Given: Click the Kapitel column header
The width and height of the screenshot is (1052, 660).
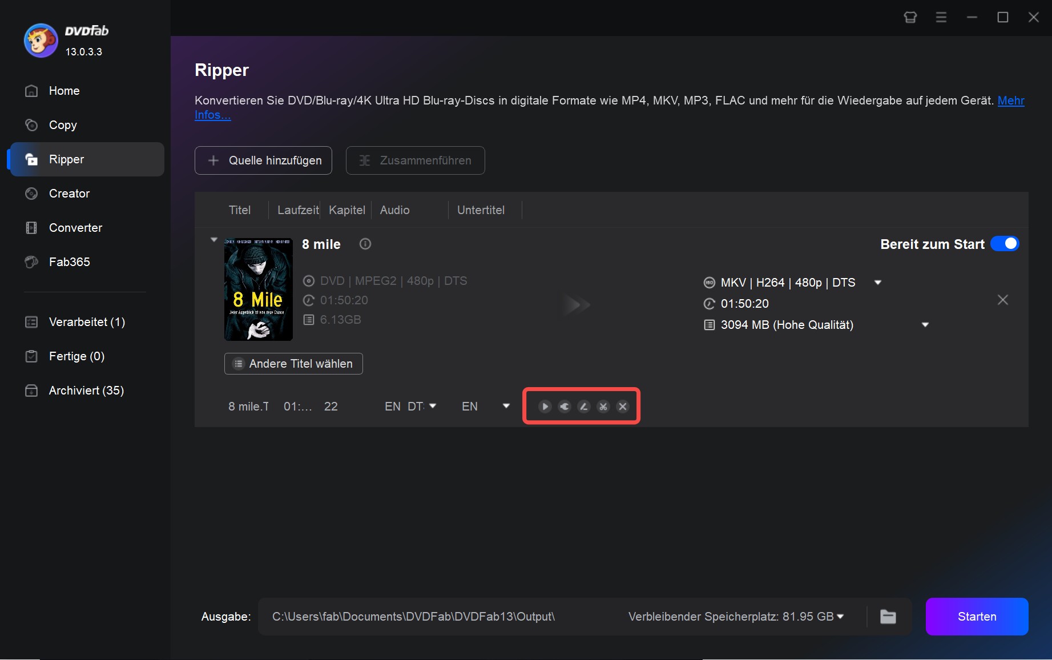Looking at the screenshot, I should pos(347,210).
